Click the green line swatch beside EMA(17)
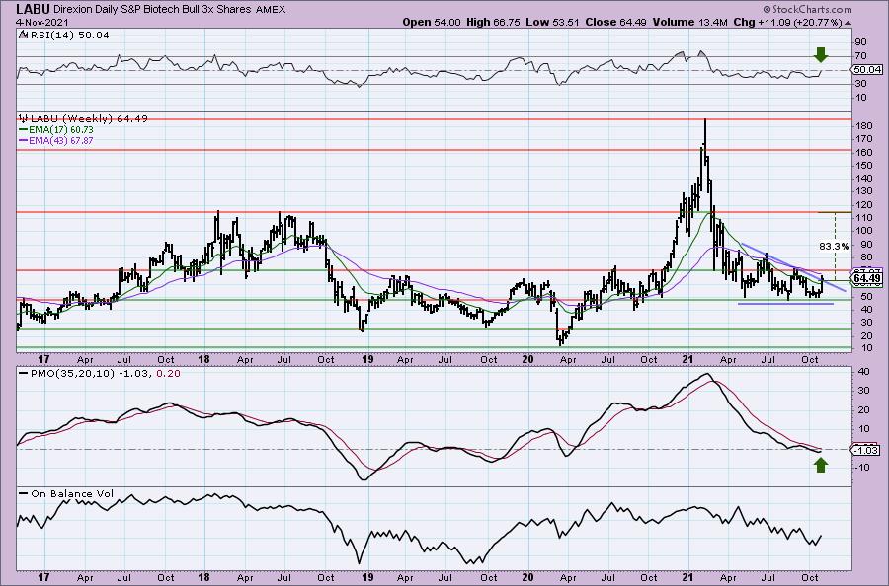The height and width of the screenshot is (586, 889). tap(23, 129)
